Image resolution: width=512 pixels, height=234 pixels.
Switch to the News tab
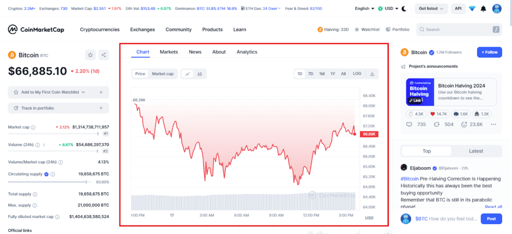click(195, 52)
